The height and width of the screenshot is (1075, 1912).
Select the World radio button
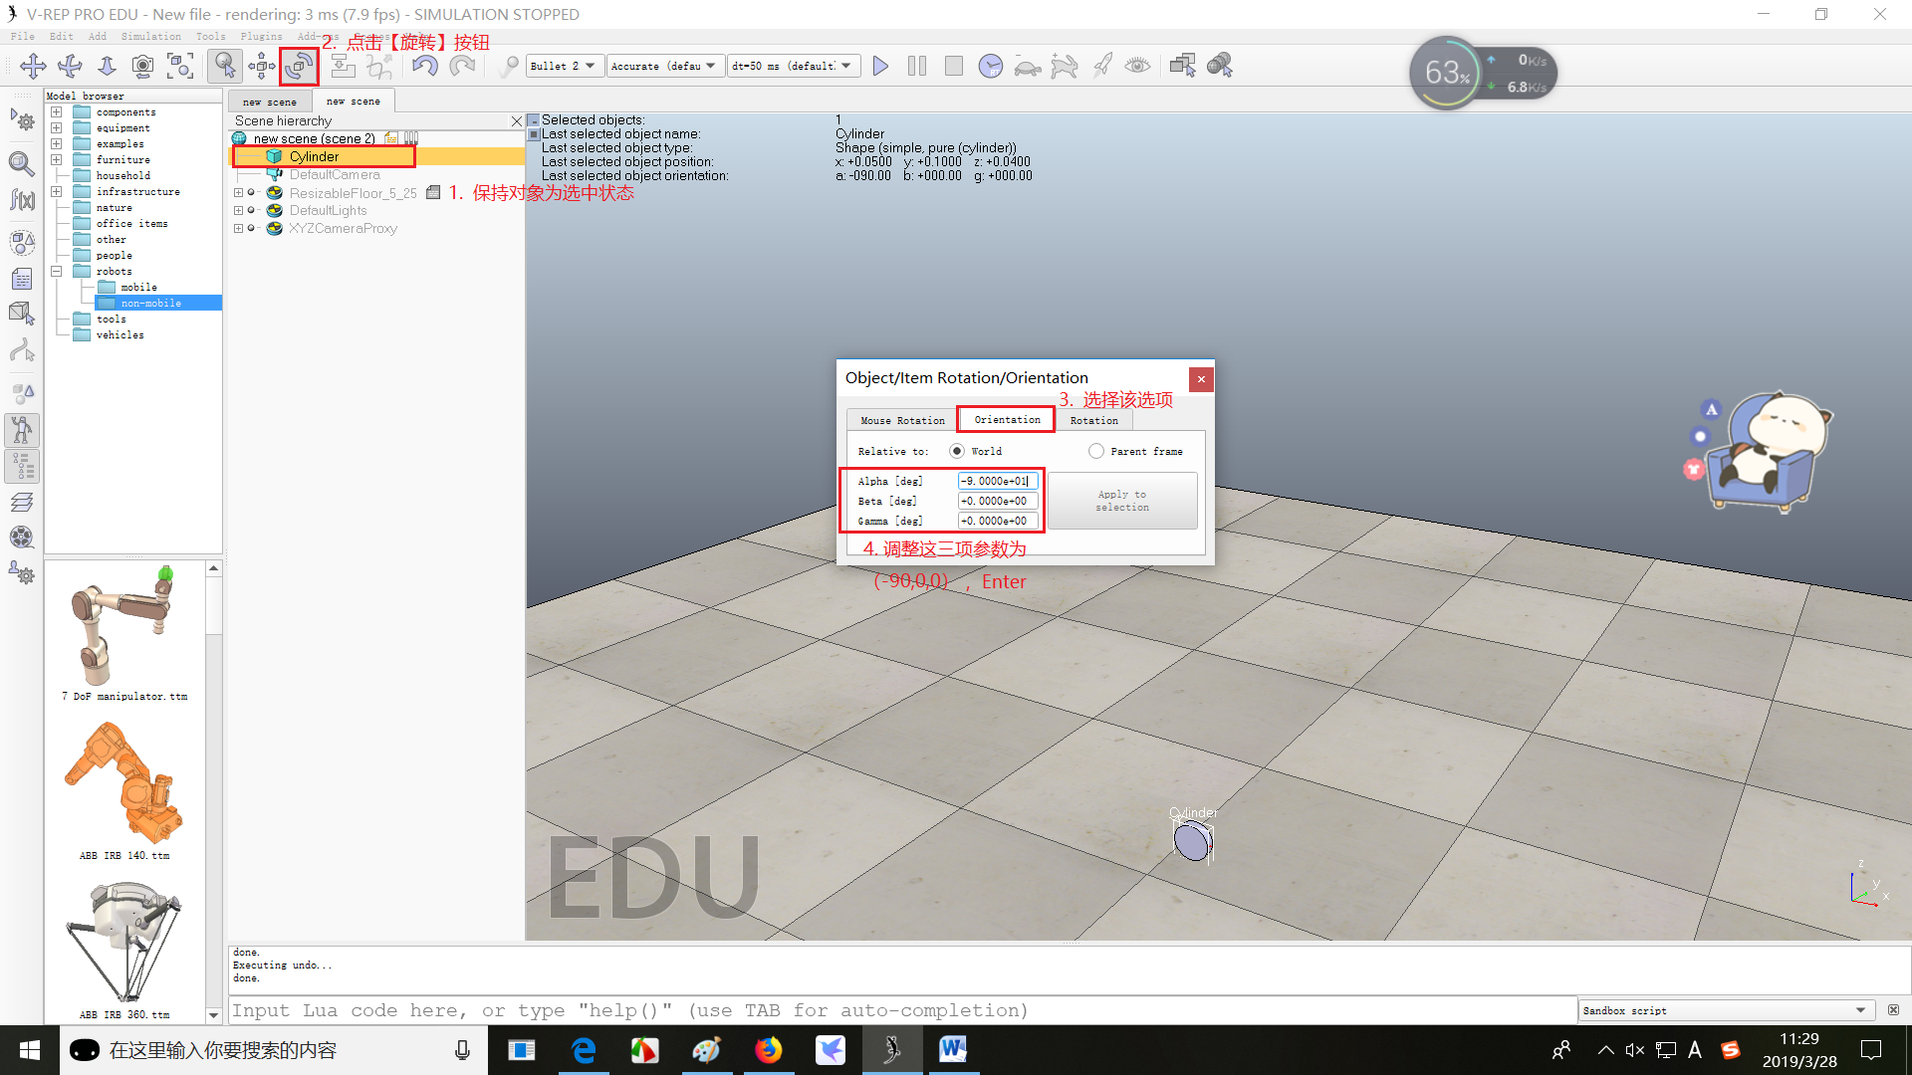point(957,451)
